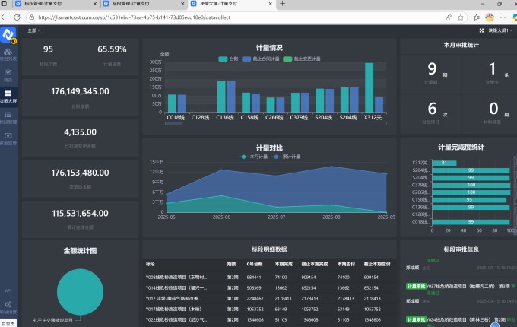Open 资金监管 in the sidebar

pos(8,138)
